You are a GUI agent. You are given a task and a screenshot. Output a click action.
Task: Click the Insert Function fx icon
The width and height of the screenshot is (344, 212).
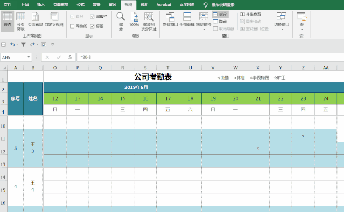pos(70,58)
